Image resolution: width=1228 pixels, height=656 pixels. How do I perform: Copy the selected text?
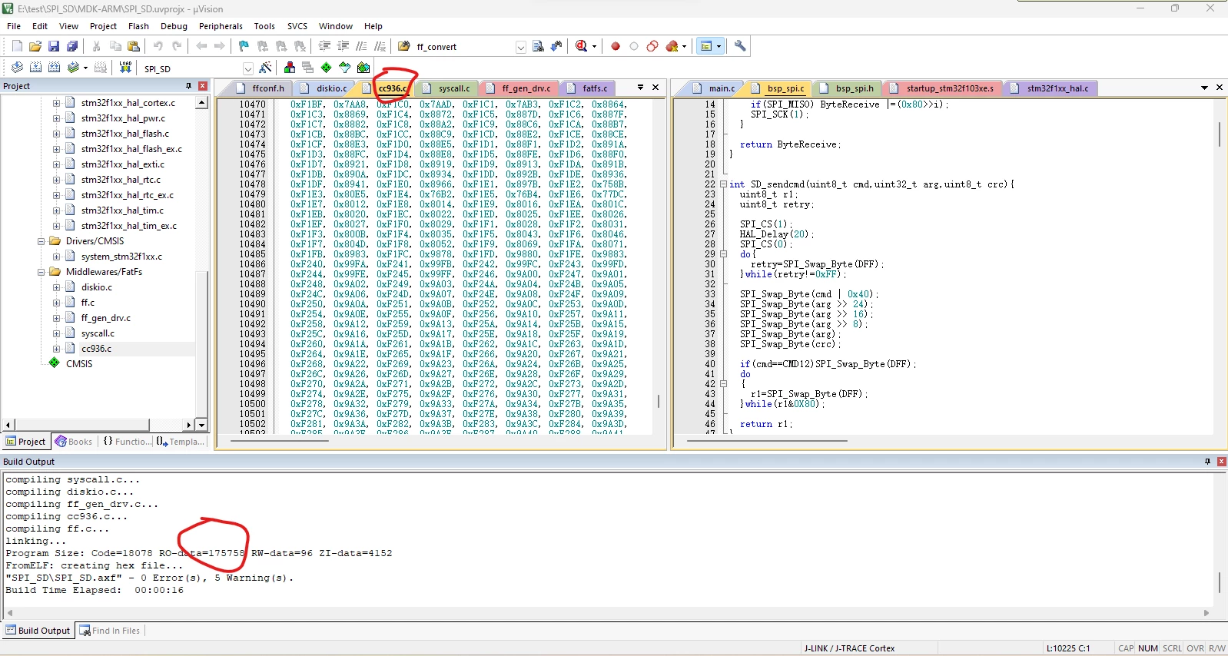[115, 46]
